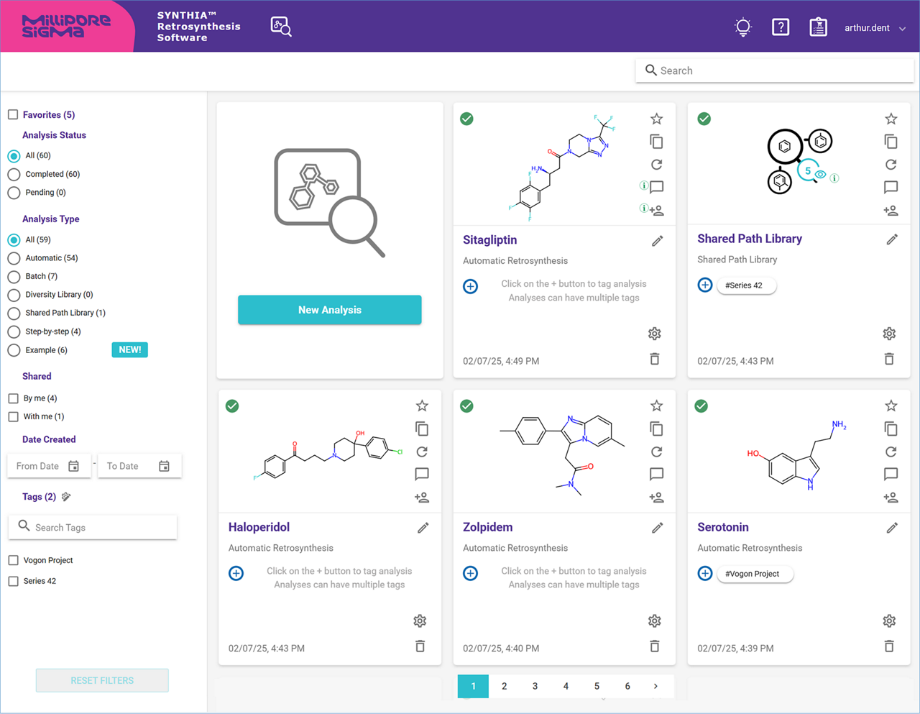This screenshot has height=714, width=920.
Task: Enable the Vogon Project tag filter
Action: [x=13, y=560]
